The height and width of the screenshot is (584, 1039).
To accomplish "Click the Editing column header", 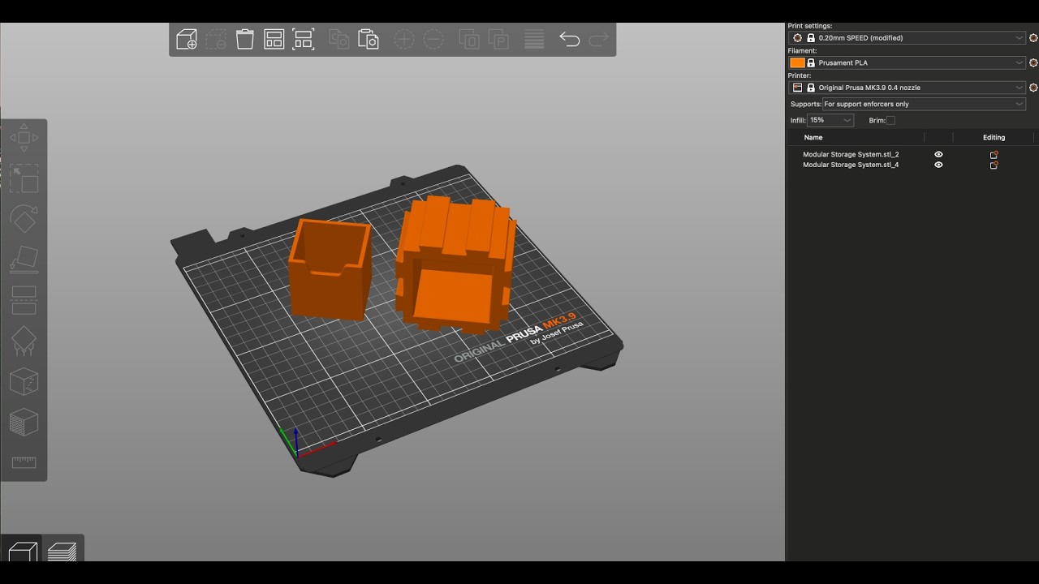I will pos(994,138).
